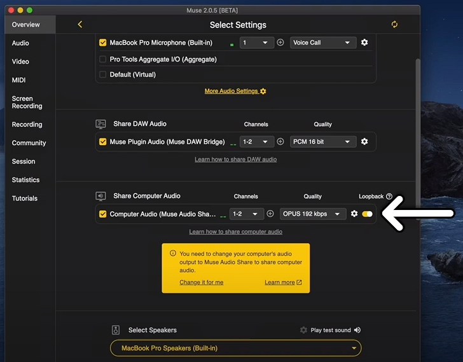Viewport: 463px width, 362px height.
Task: Open the Community sidebar tab
Action: click(29, 143)
